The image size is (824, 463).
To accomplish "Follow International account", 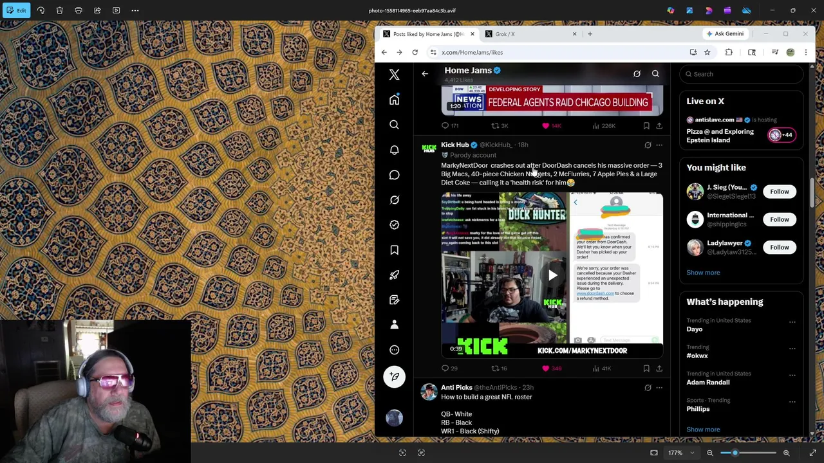I will pyautogui.click(x=779, y=219).
